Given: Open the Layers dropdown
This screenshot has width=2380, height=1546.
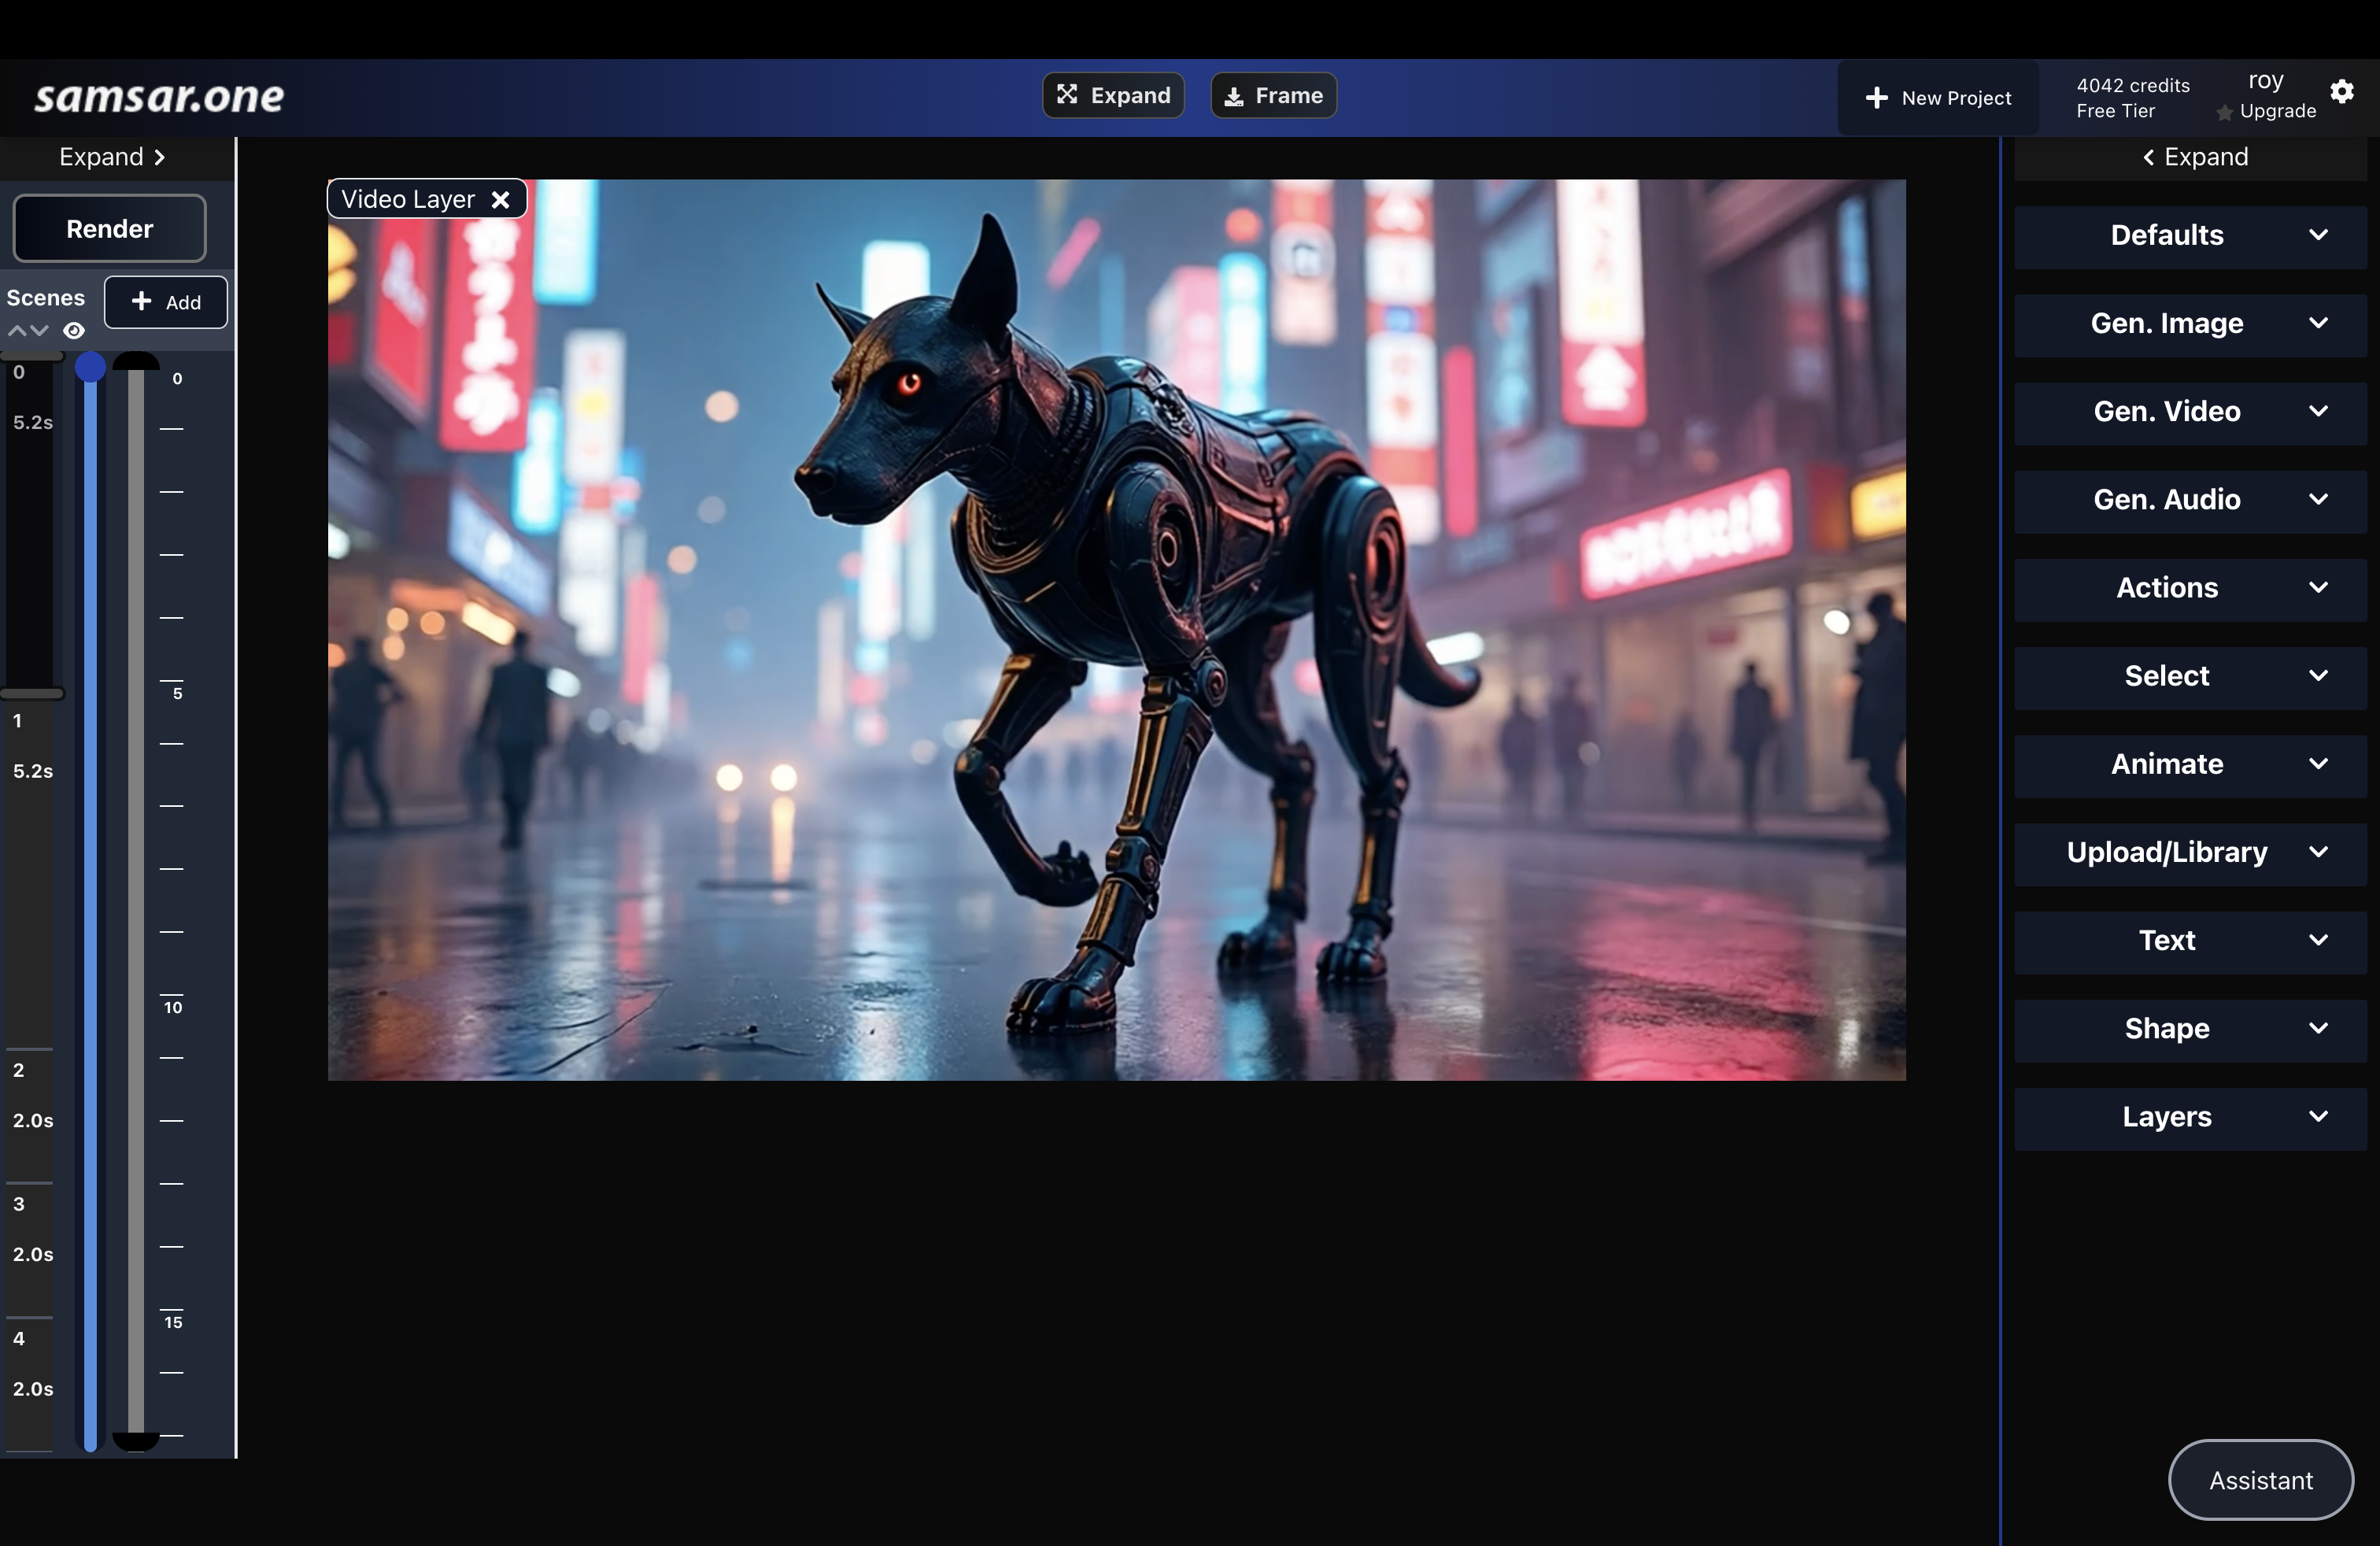Looking at the screenshot, I should (x=2189, y=1117).
